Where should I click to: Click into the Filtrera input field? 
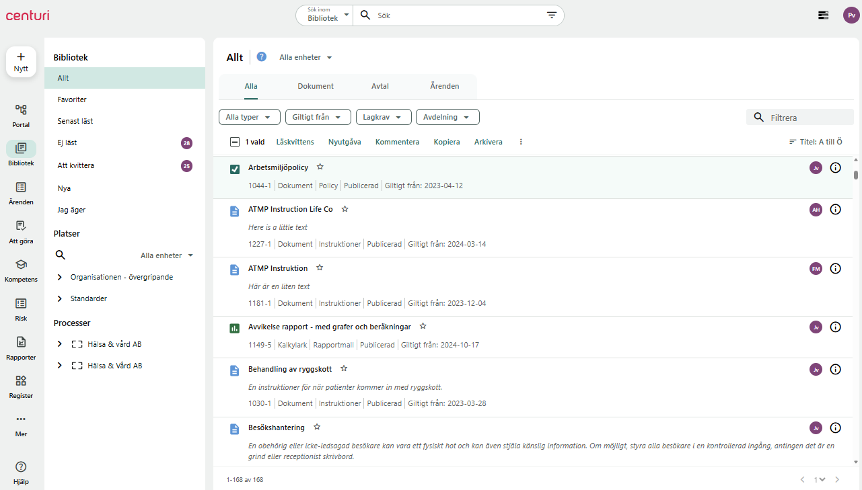click(x=807, y=118)
